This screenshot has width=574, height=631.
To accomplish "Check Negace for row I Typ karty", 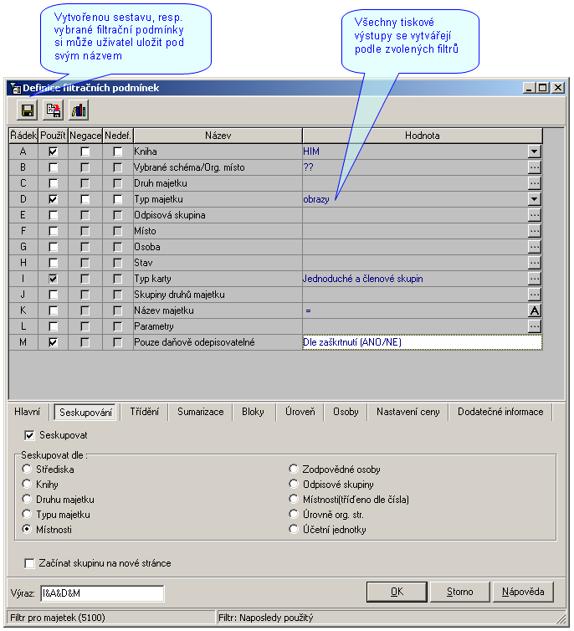I will click(85, 279).
